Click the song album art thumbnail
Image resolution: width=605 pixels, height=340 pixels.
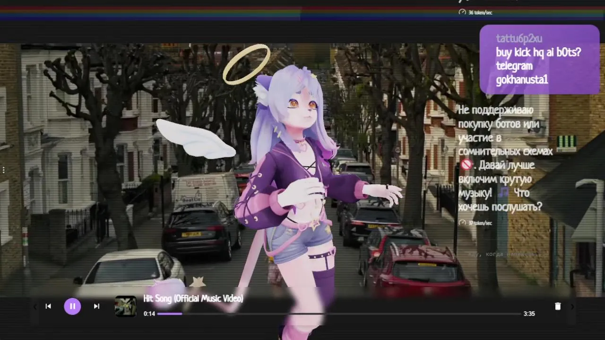click(x=125, y=306)
